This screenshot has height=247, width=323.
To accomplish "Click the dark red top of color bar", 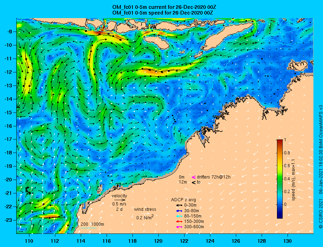I will coord(280,141).
